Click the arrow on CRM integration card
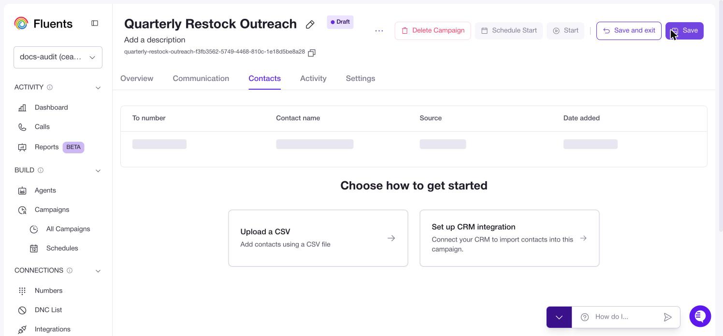723x336 pixels. 583,238
